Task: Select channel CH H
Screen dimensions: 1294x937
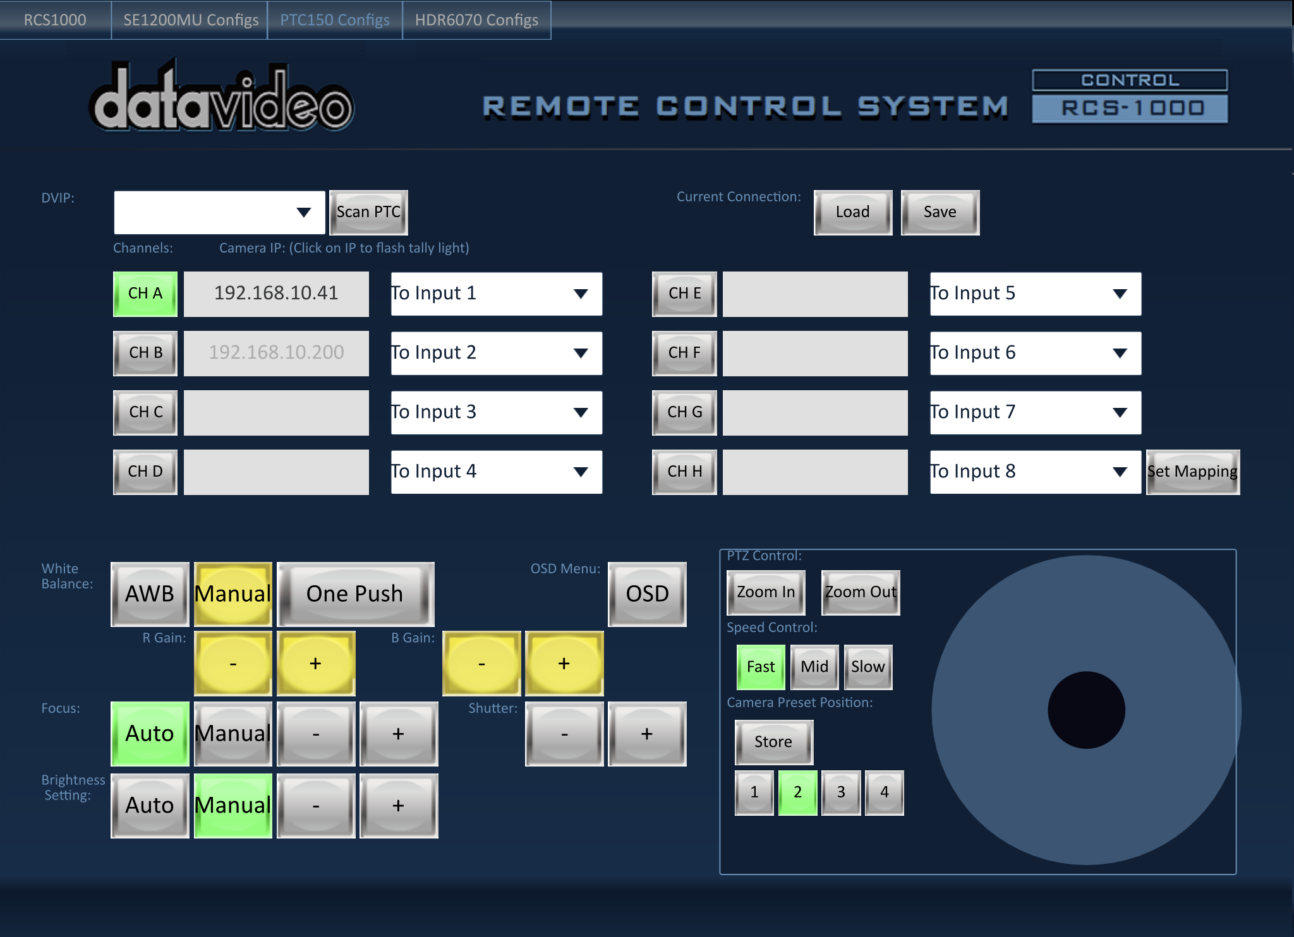Action: pyautogui.click(x=684, y=472)
